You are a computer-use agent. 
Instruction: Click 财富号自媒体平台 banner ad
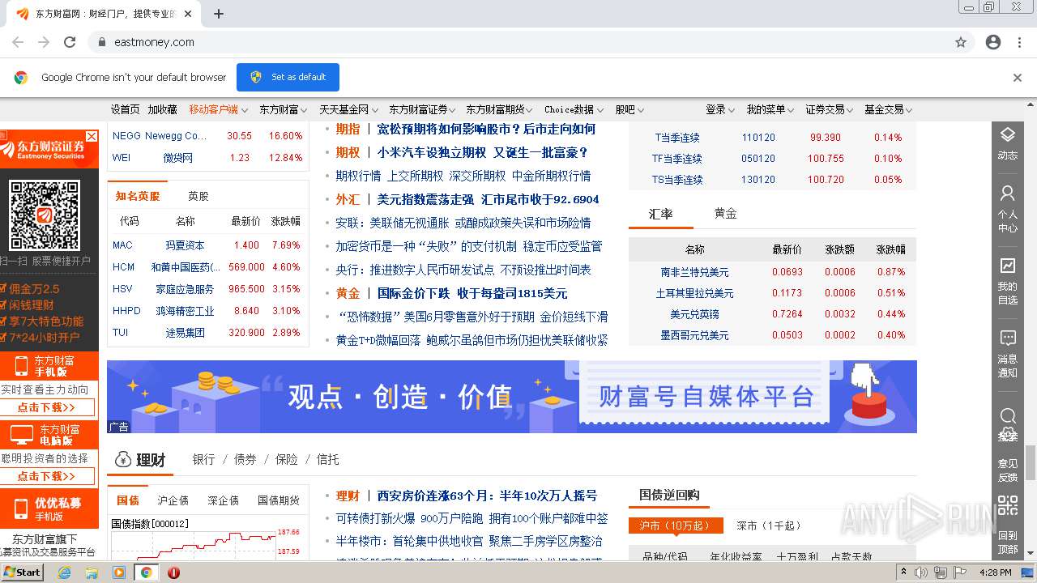tap(512, 397)
